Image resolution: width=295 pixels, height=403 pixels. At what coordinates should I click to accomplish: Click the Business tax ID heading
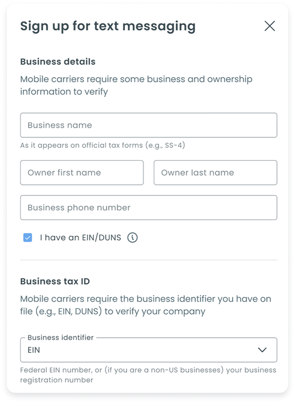pos(55,282)
